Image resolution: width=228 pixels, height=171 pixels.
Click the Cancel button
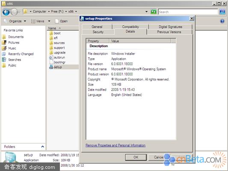point(159,157)
